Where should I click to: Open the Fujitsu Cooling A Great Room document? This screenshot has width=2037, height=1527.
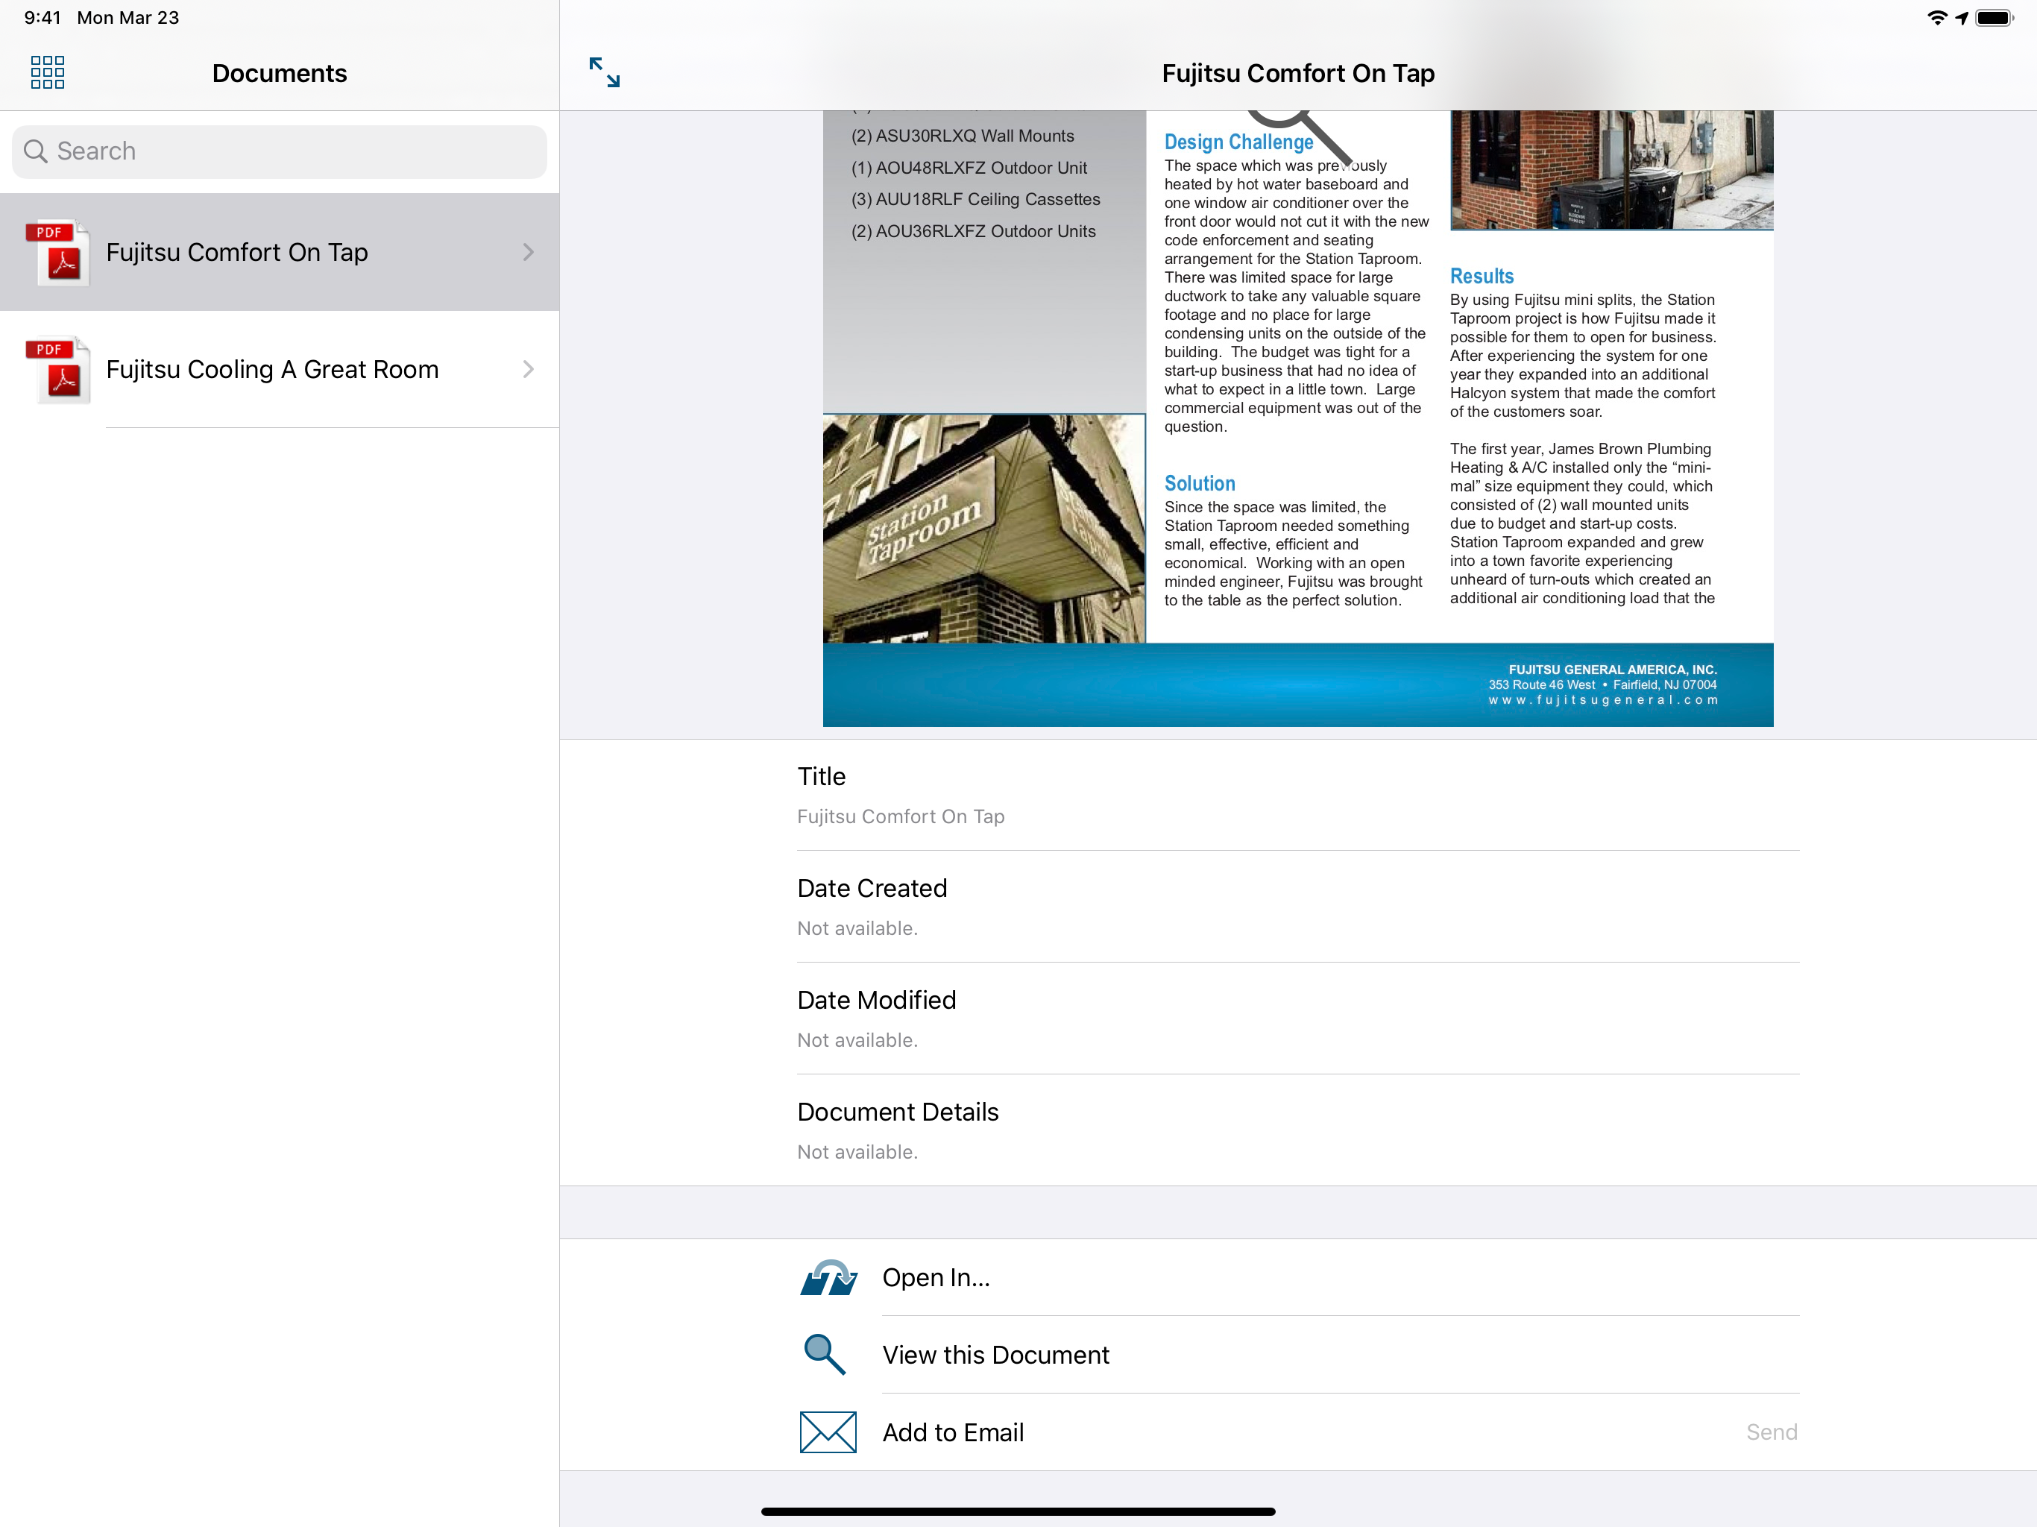pos(279,368)
